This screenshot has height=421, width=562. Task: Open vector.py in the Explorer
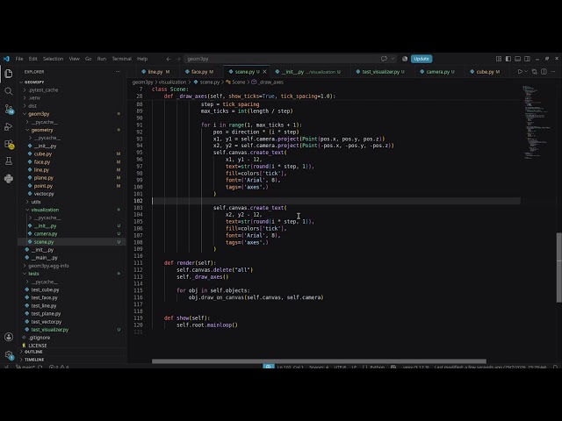44,194
